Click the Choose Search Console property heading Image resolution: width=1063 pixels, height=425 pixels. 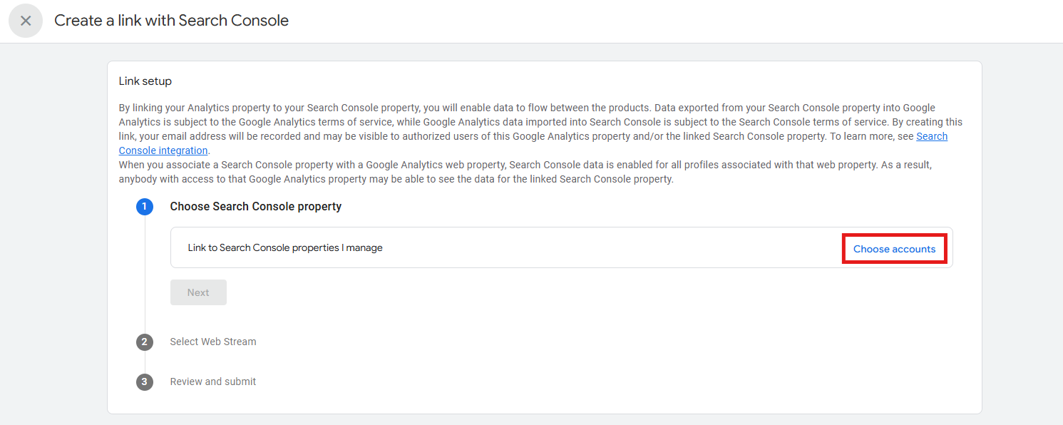click(x=256, y=206)
